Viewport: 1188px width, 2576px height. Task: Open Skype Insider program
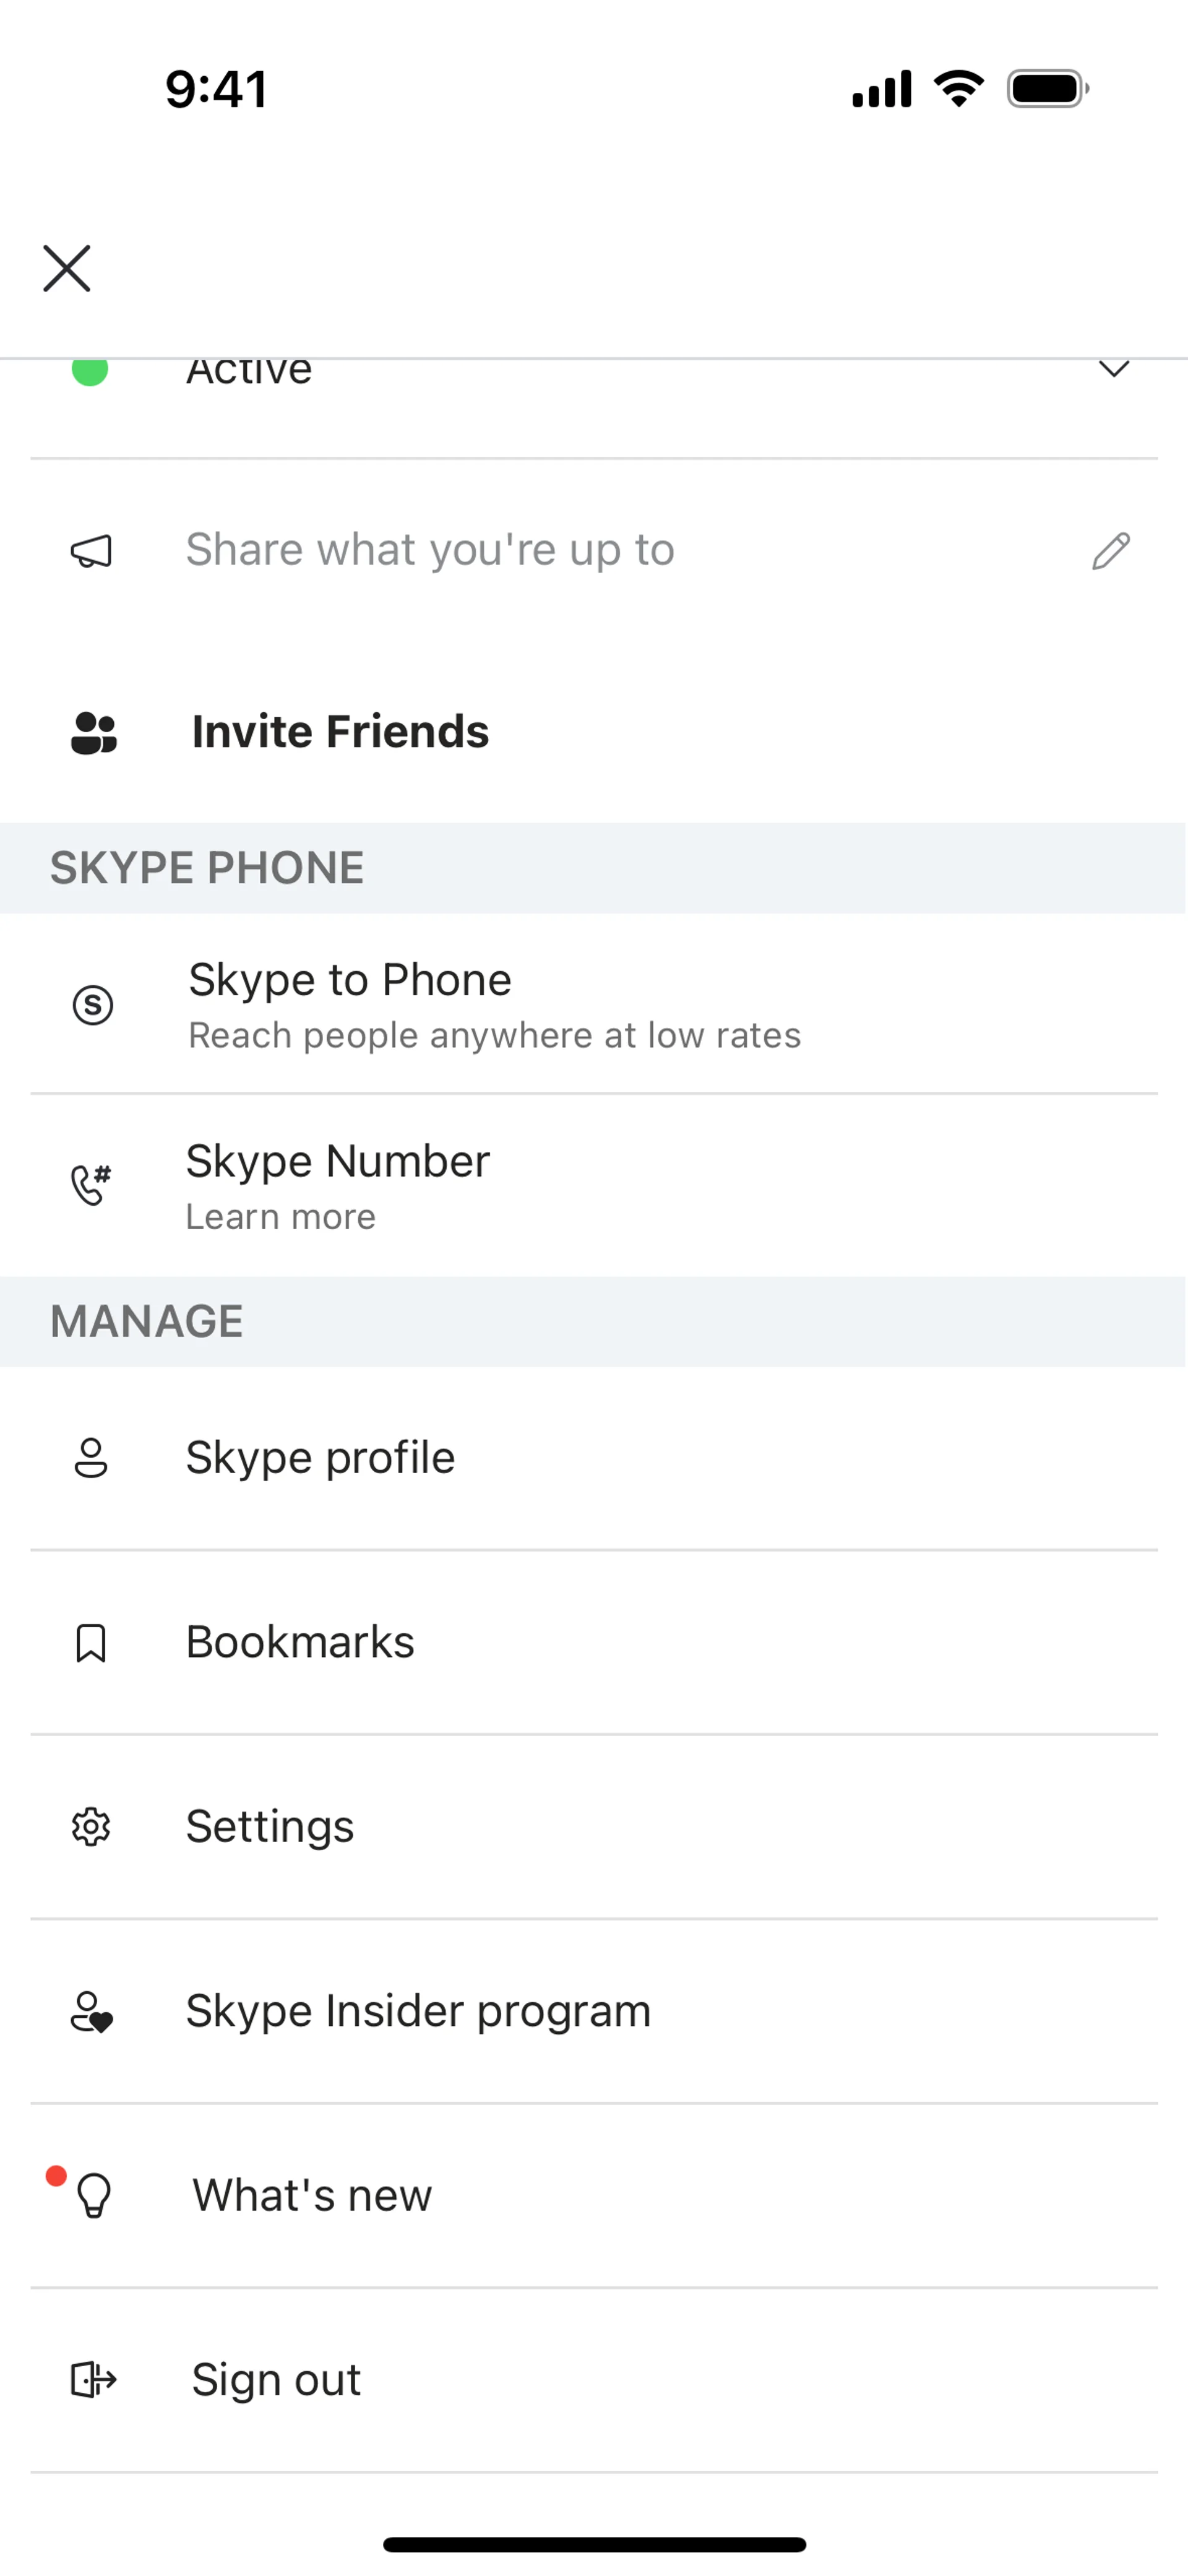coord(418,2011)
